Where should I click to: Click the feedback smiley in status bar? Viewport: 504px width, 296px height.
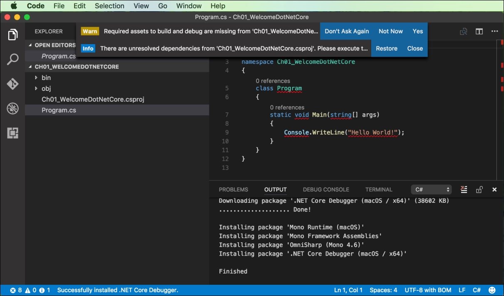492,290
